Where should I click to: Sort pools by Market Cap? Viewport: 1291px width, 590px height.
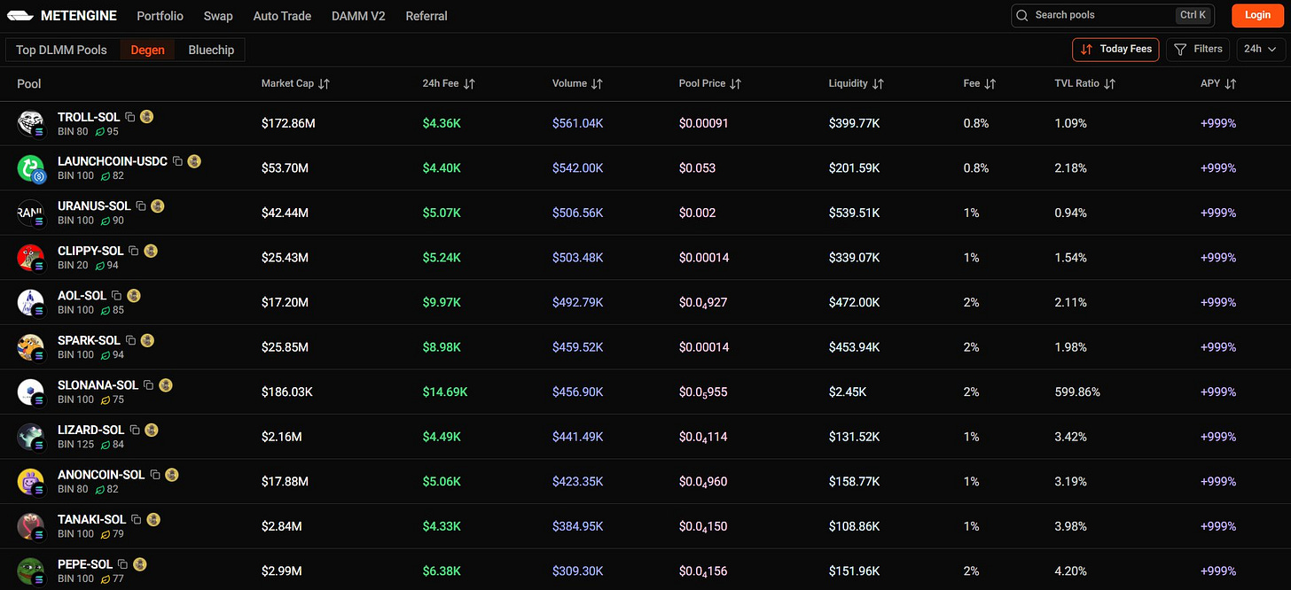[x=296, y=83]
